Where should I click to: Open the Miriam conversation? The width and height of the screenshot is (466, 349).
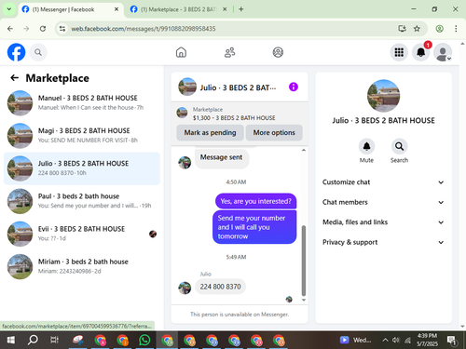click(82, 266)
